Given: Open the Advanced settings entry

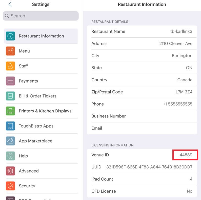Looking at the screenshot, I should (x=41, y=171).
